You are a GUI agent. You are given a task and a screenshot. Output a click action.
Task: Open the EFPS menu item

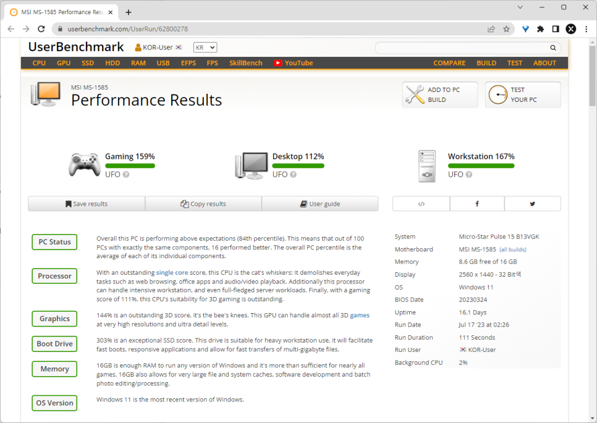click(x=188, y=63)
